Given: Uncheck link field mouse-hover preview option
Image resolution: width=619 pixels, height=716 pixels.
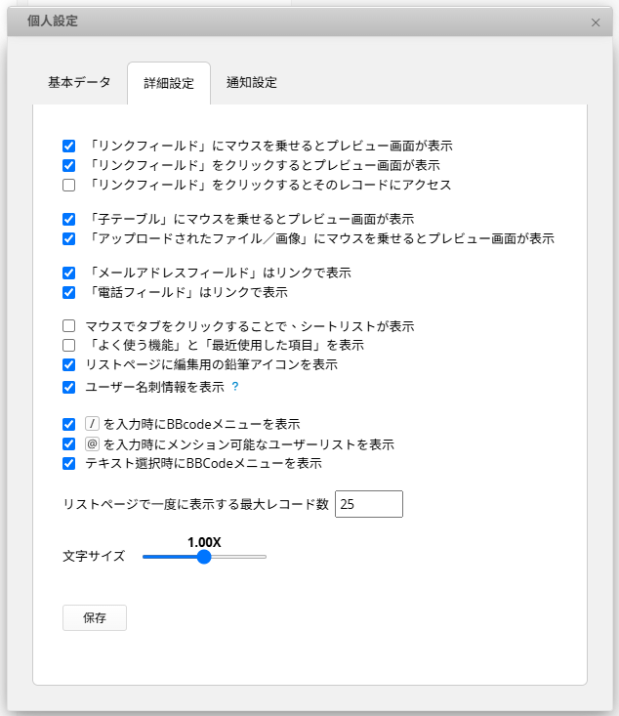Looking at the screenshot, I should [x=69, y=147].
